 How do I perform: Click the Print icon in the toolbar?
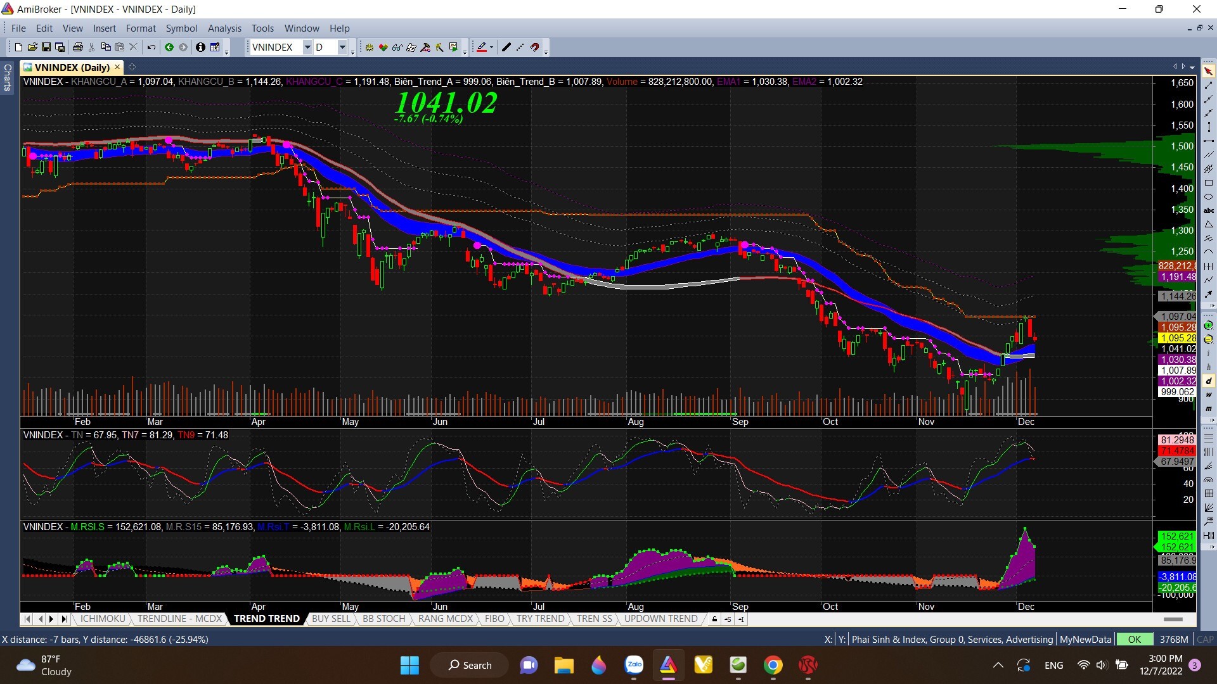78,47
